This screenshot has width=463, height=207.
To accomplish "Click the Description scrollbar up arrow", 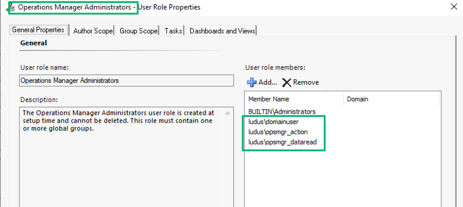I will click(x=228, y=113).
